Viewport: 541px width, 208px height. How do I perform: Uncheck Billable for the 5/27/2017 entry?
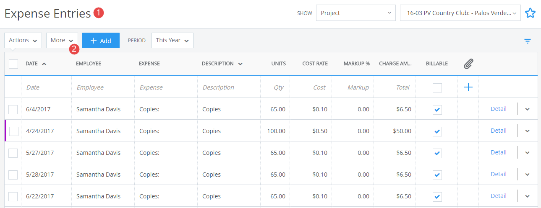coord(437,153)
